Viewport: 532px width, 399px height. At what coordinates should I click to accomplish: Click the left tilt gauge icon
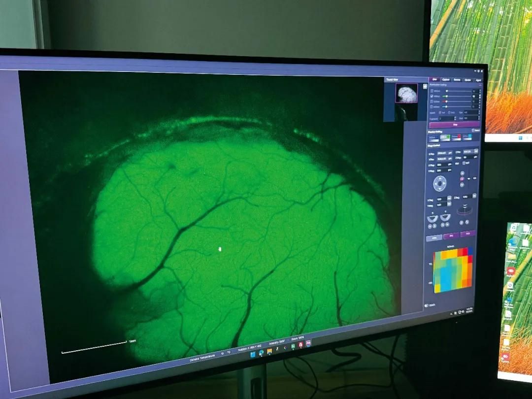coord(432,218)
